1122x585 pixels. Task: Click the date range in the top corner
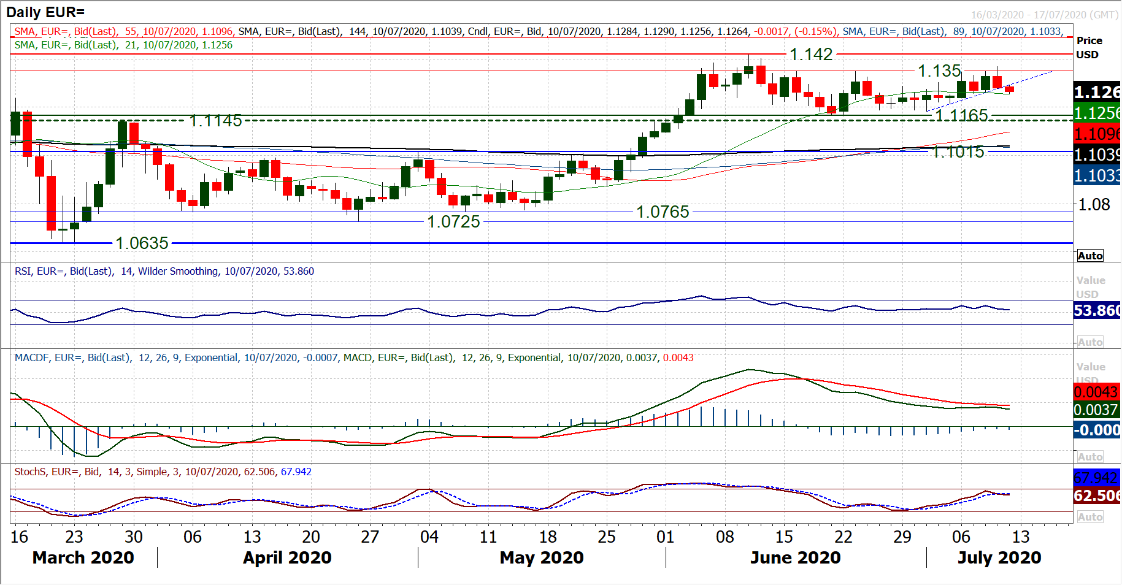1044,15
